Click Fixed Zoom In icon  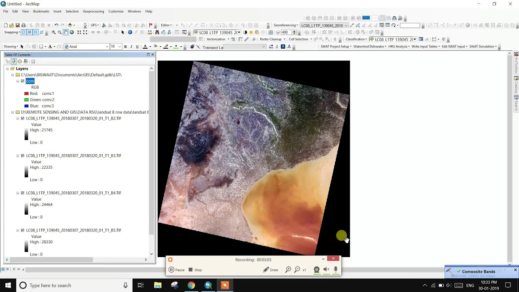coord(79,32)
